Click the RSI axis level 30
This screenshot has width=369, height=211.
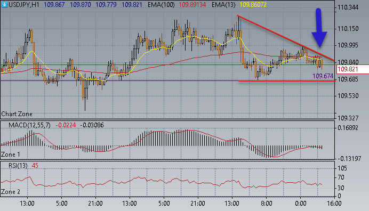[341, 188]
